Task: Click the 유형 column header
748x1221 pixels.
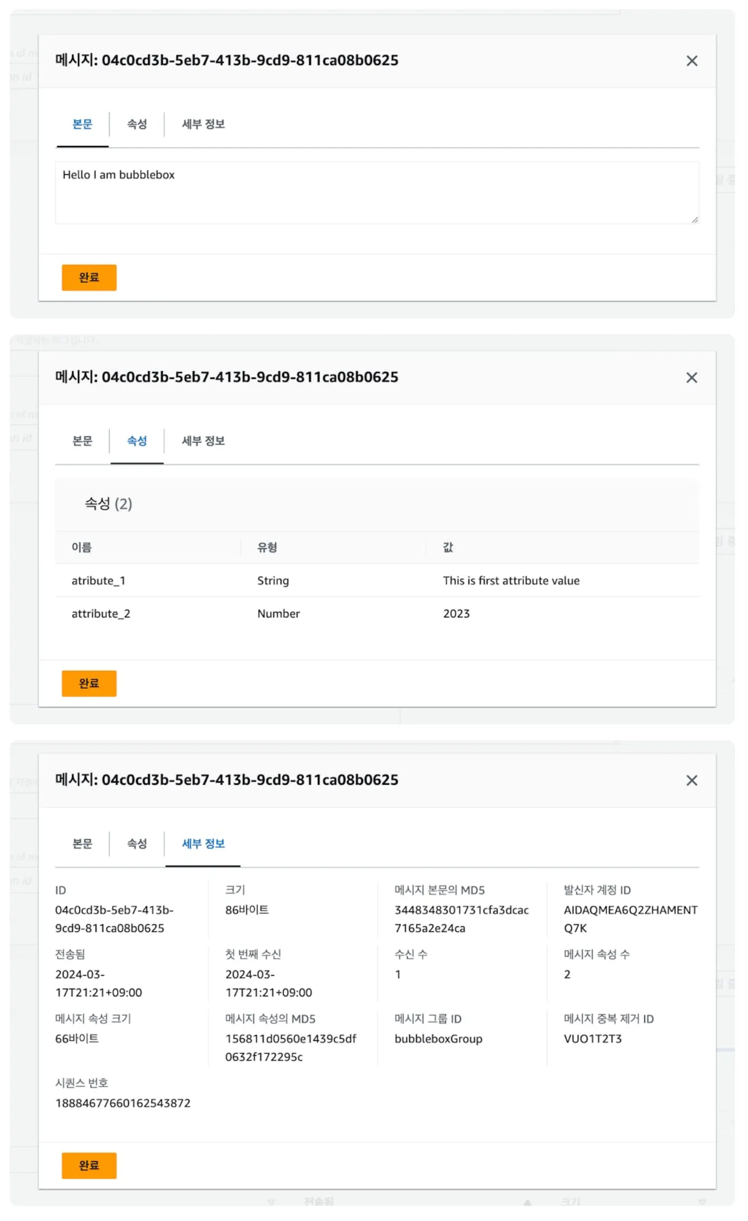Action: point(267,547)
